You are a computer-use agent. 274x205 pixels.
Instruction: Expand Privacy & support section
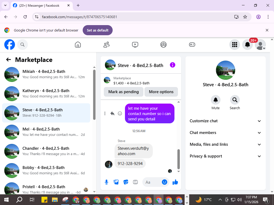225,156
